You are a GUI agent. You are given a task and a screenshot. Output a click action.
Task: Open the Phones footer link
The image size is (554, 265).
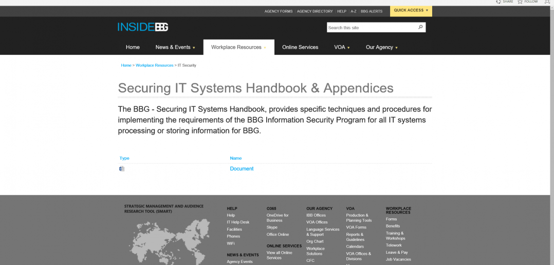click(233, 236)
